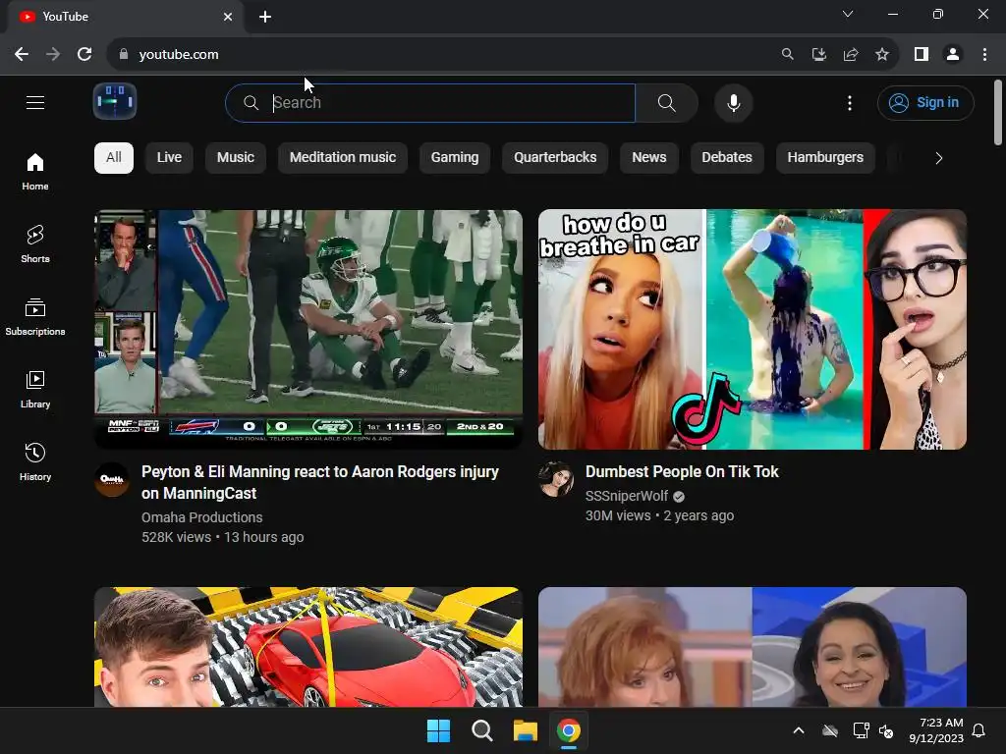
Task: Open Dumbest People On Tik Tok thumbnail
Action: pos(753,330)
